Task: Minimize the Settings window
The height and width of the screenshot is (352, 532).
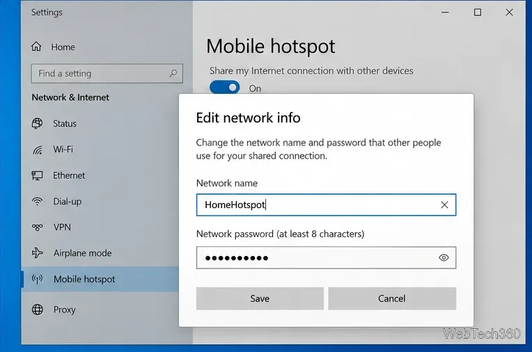Action: [x=445, y=13]
